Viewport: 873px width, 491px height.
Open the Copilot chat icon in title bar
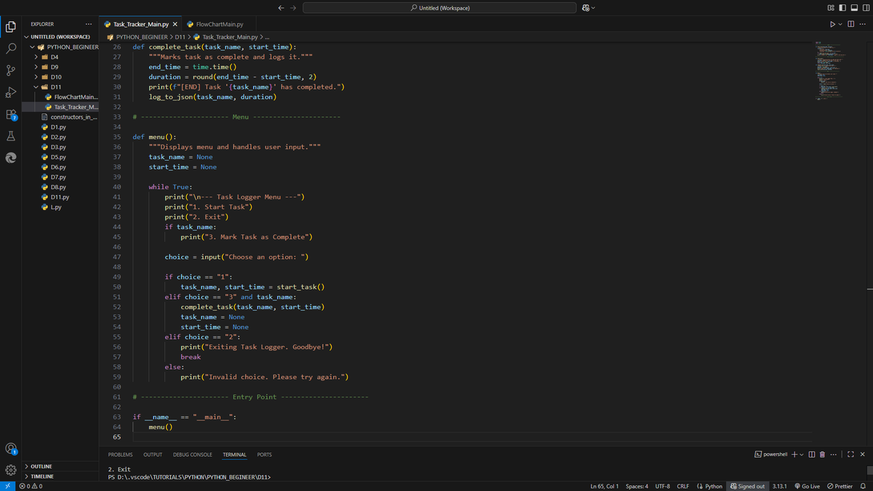586,8
